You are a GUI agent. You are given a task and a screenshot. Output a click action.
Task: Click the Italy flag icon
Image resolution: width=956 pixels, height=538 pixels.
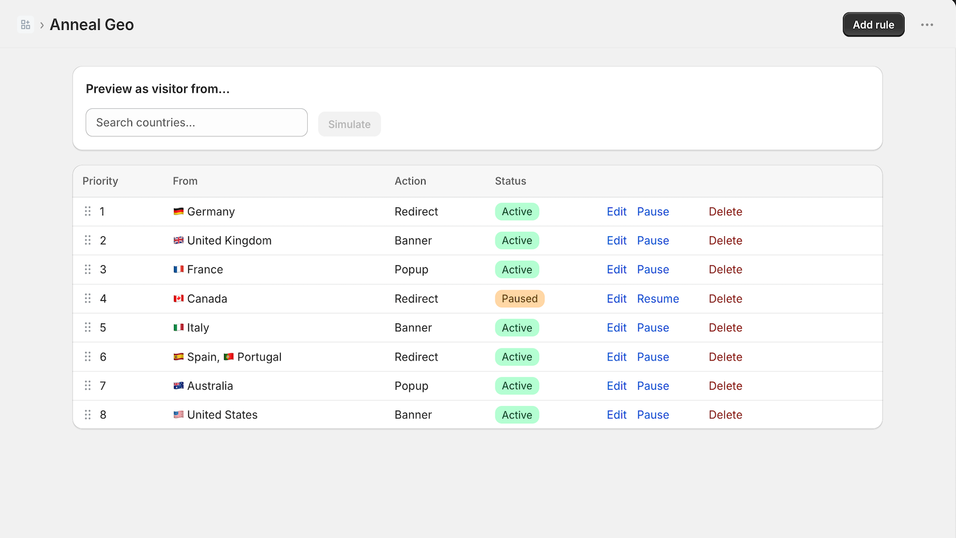pos(179,328)
